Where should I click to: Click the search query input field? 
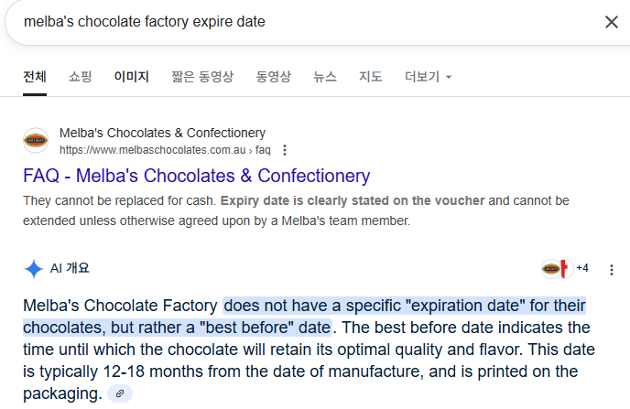(x=301, y=22)
